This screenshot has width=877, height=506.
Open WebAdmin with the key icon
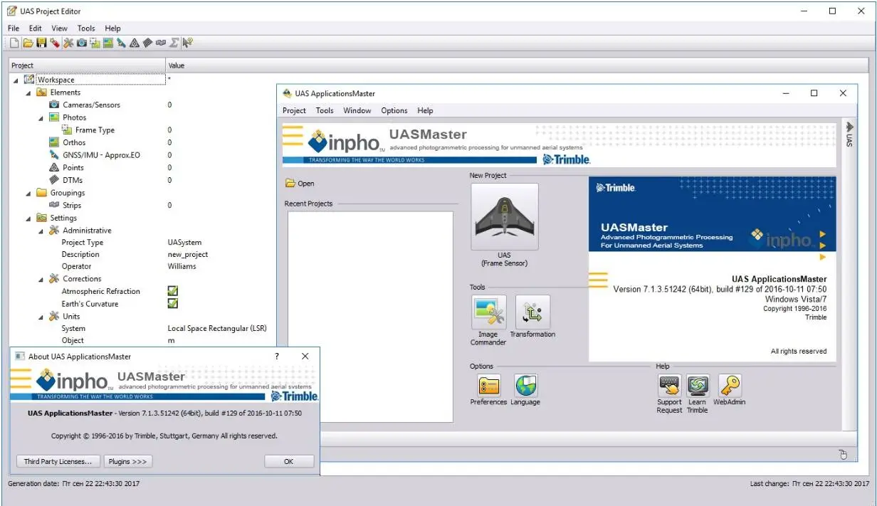[x=730, y=386]
